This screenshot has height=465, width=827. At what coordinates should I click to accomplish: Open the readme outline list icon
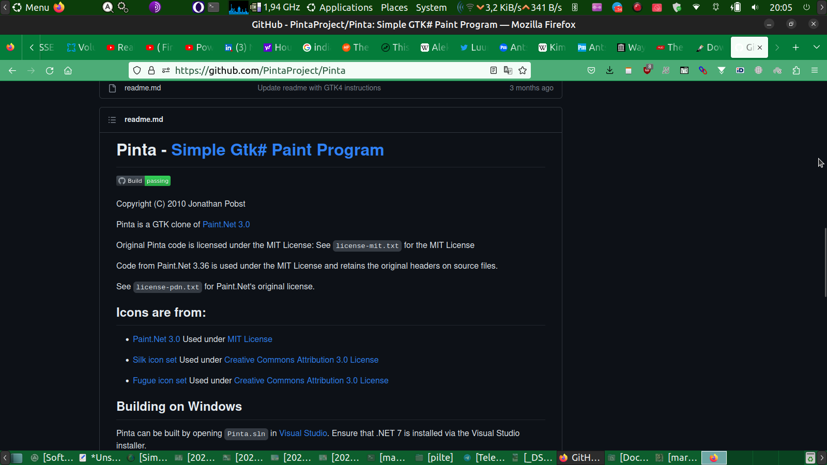(112, 120)
